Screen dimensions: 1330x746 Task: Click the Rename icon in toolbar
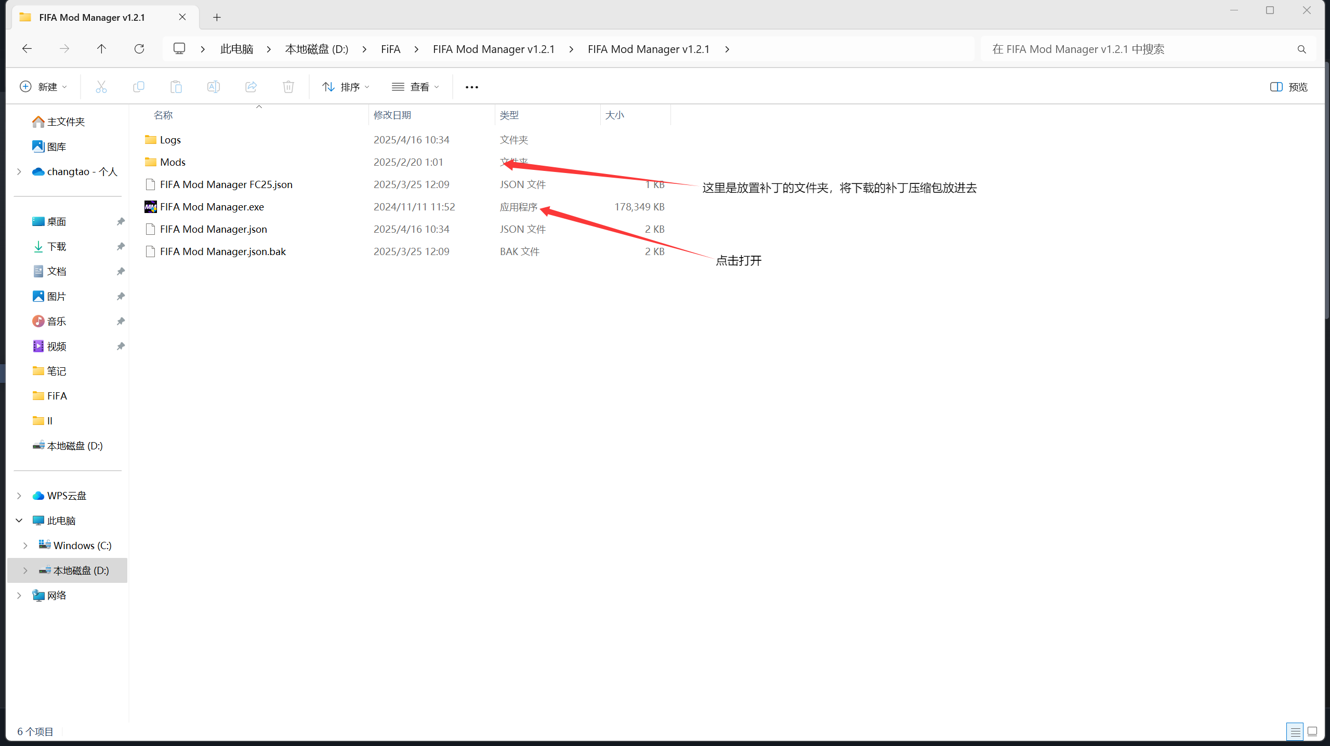click(x=214, y=87)
